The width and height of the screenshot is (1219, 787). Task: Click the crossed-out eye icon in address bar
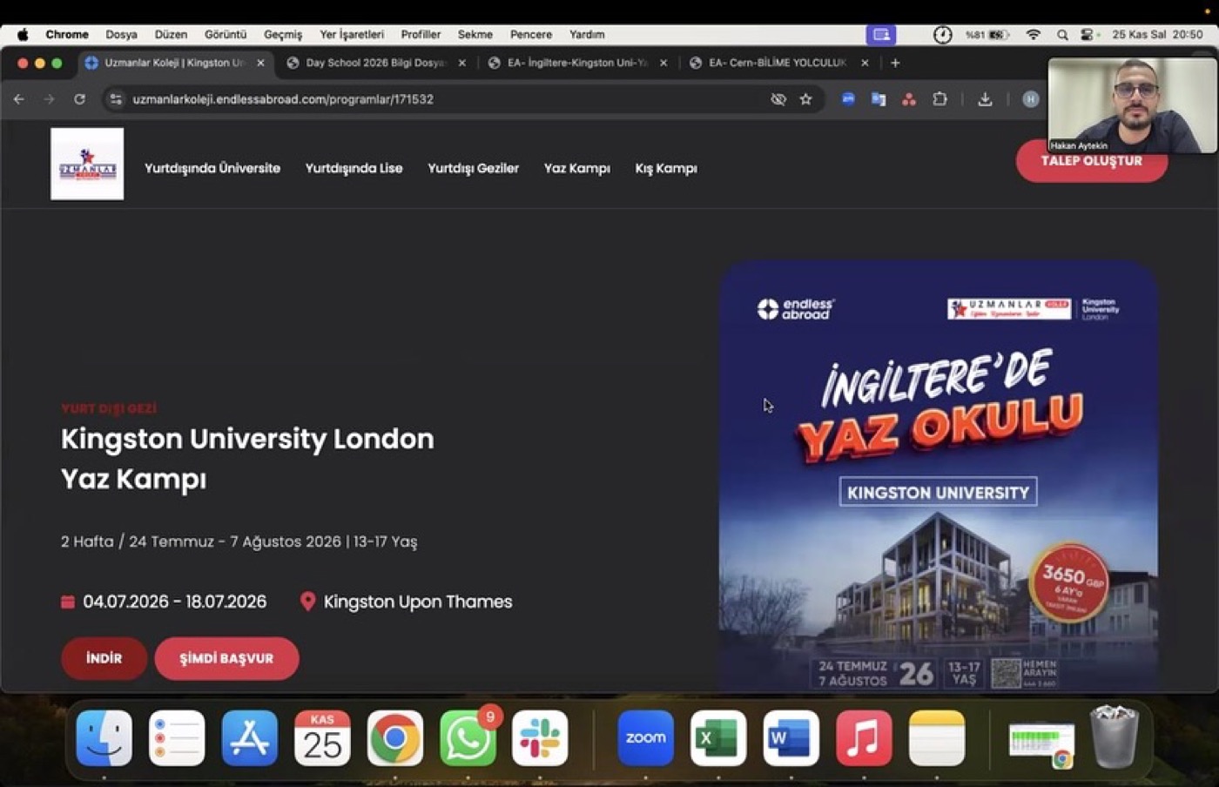[778, 99]
